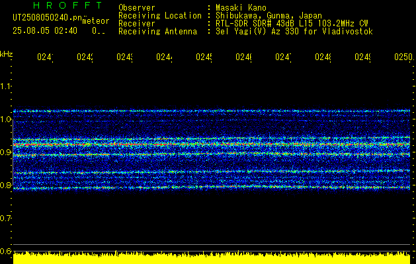Click the Receiver label

137,24
